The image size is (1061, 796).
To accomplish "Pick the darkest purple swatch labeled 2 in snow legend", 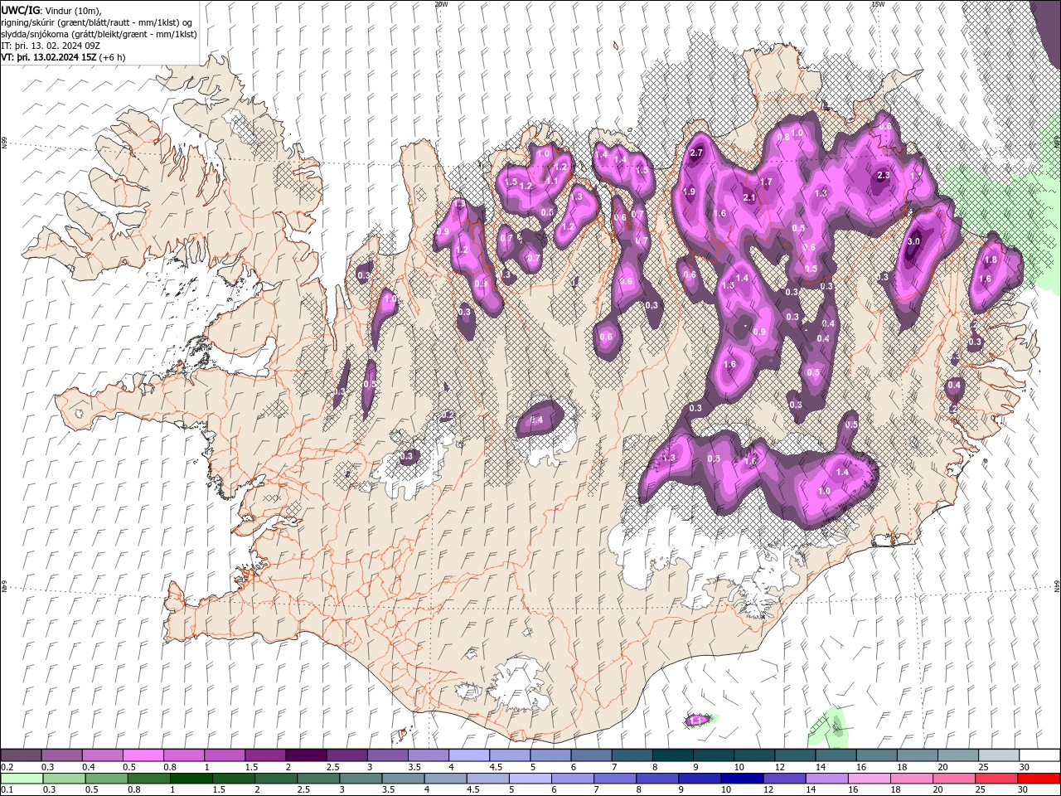I will point(306,755).
